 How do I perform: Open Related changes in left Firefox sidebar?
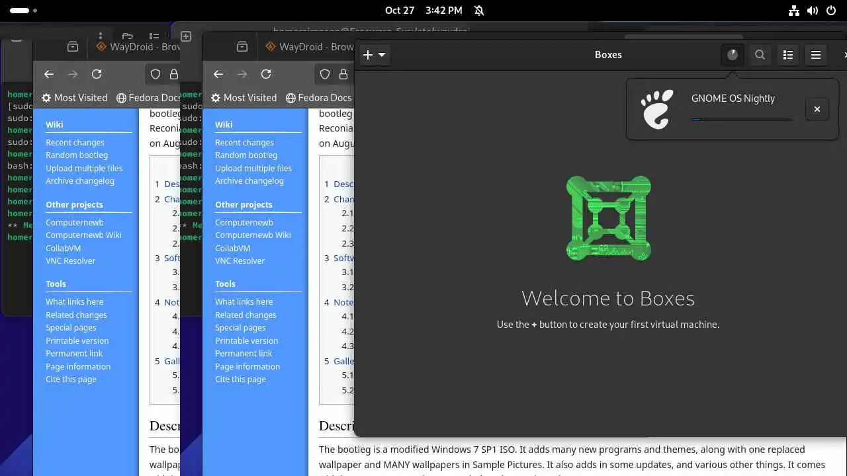click(x=76, y=315)
